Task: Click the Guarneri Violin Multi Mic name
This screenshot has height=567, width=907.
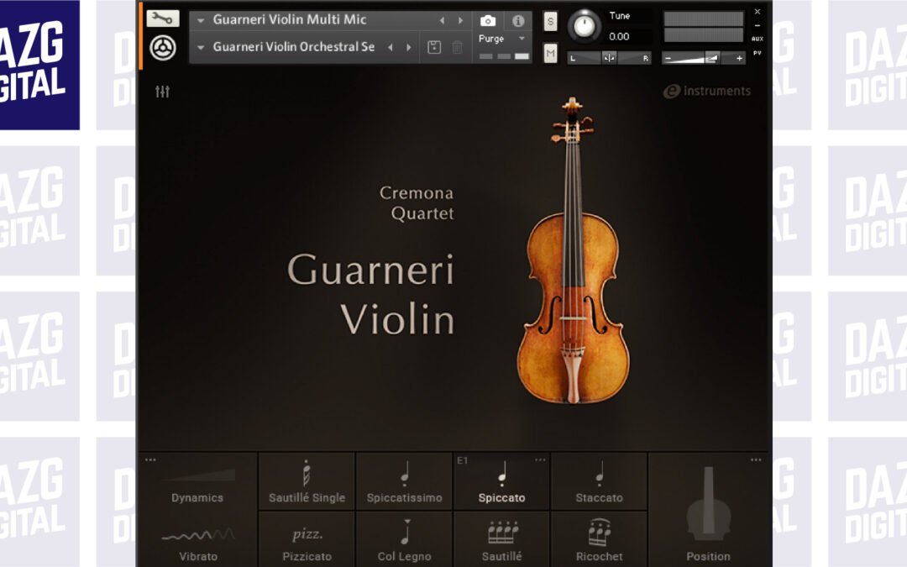Action: (290, 19)
